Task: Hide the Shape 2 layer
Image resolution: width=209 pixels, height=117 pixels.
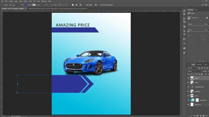Action: (188, 78)
